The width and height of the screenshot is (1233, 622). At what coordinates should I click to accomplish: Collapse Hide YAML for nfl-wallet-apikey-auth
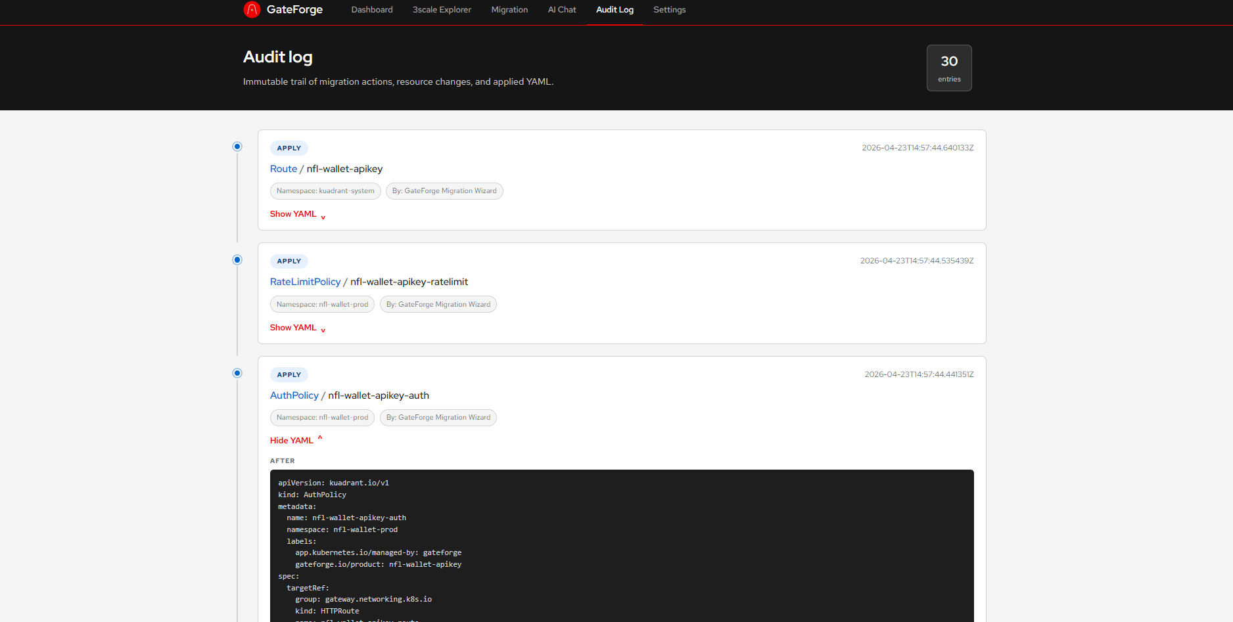(296, 440)
